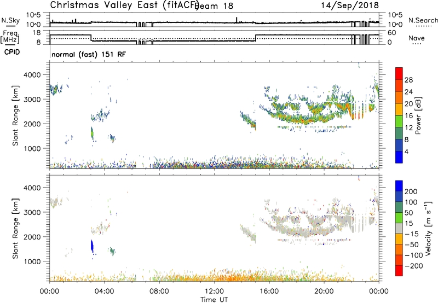Click the dark blue velocity patch near 03:00

tap(92, 246)
